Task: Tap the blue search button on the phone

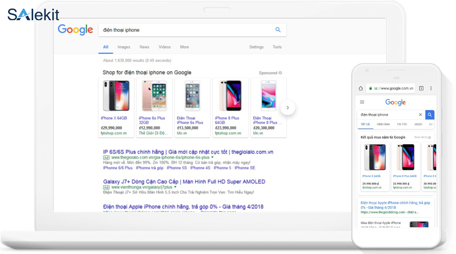Action: click(429, 115)
